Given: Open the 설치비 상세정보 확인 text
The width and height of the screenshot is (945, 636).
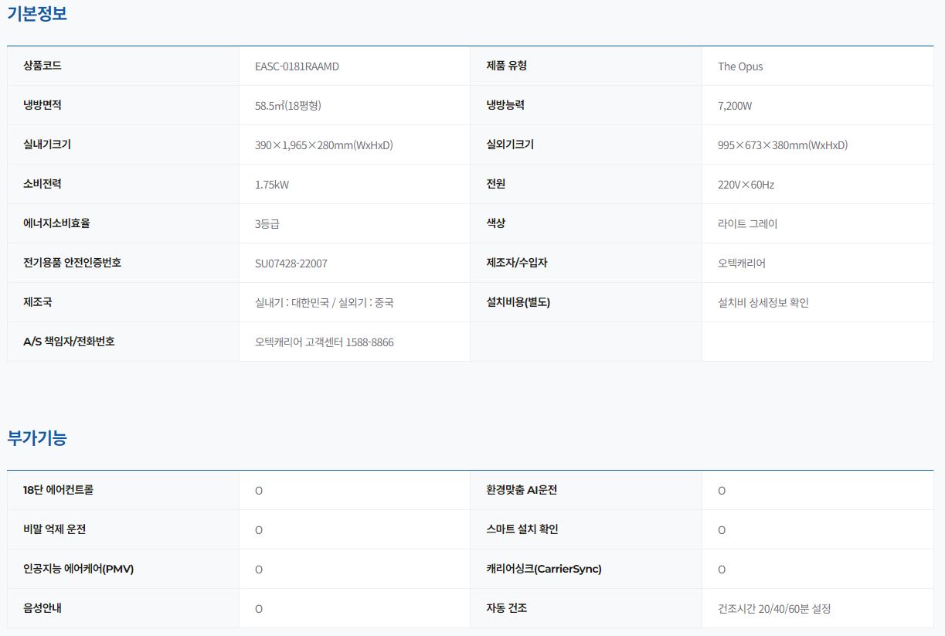Looking at the screenshot, I should tap(763, 303).
